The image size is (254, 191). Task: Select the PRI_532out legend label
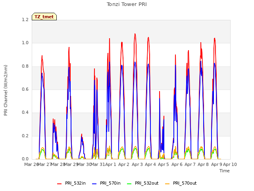point(146,183)
